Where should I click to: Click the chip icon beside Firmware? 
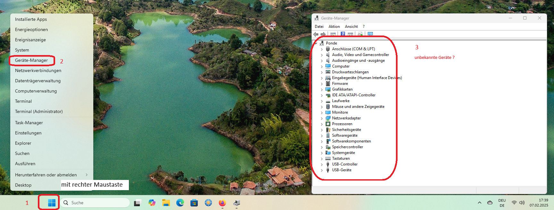pos(328,84)
